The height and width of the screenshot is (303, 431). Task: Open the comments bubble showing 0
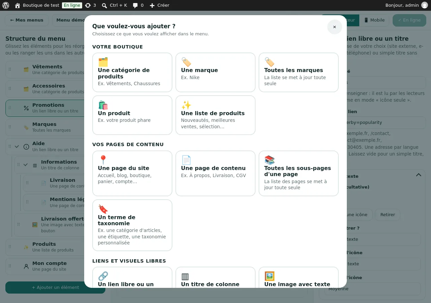point(138,5)
